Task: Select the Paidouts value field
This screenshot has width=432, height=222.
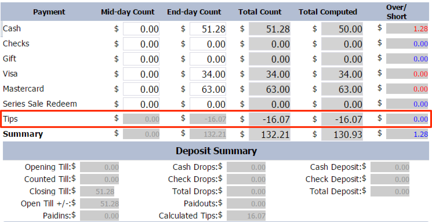Action: 246,204
